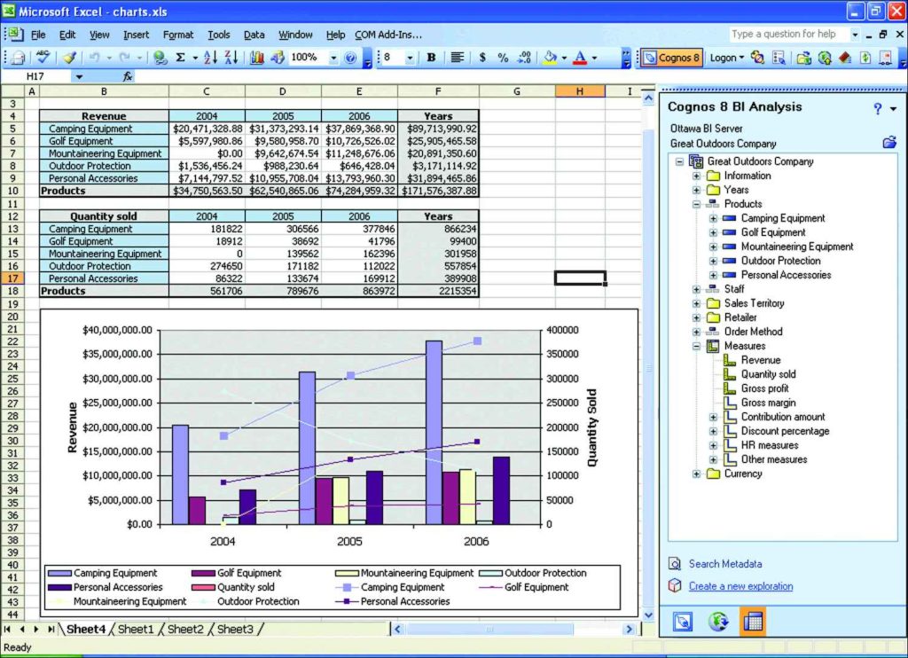Open the Chart Wizard icon
This screenshot has height=658, width=908.
pyautogui.click(x=257, y=58)
